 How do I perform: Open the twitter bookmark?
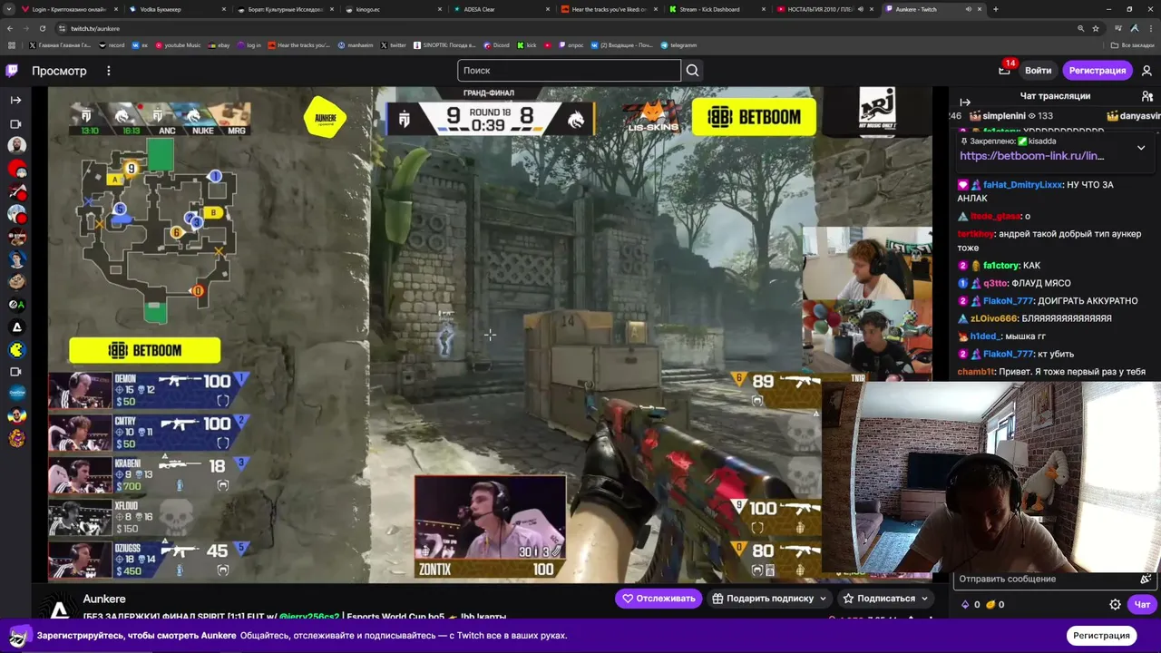tap(394, 45)
